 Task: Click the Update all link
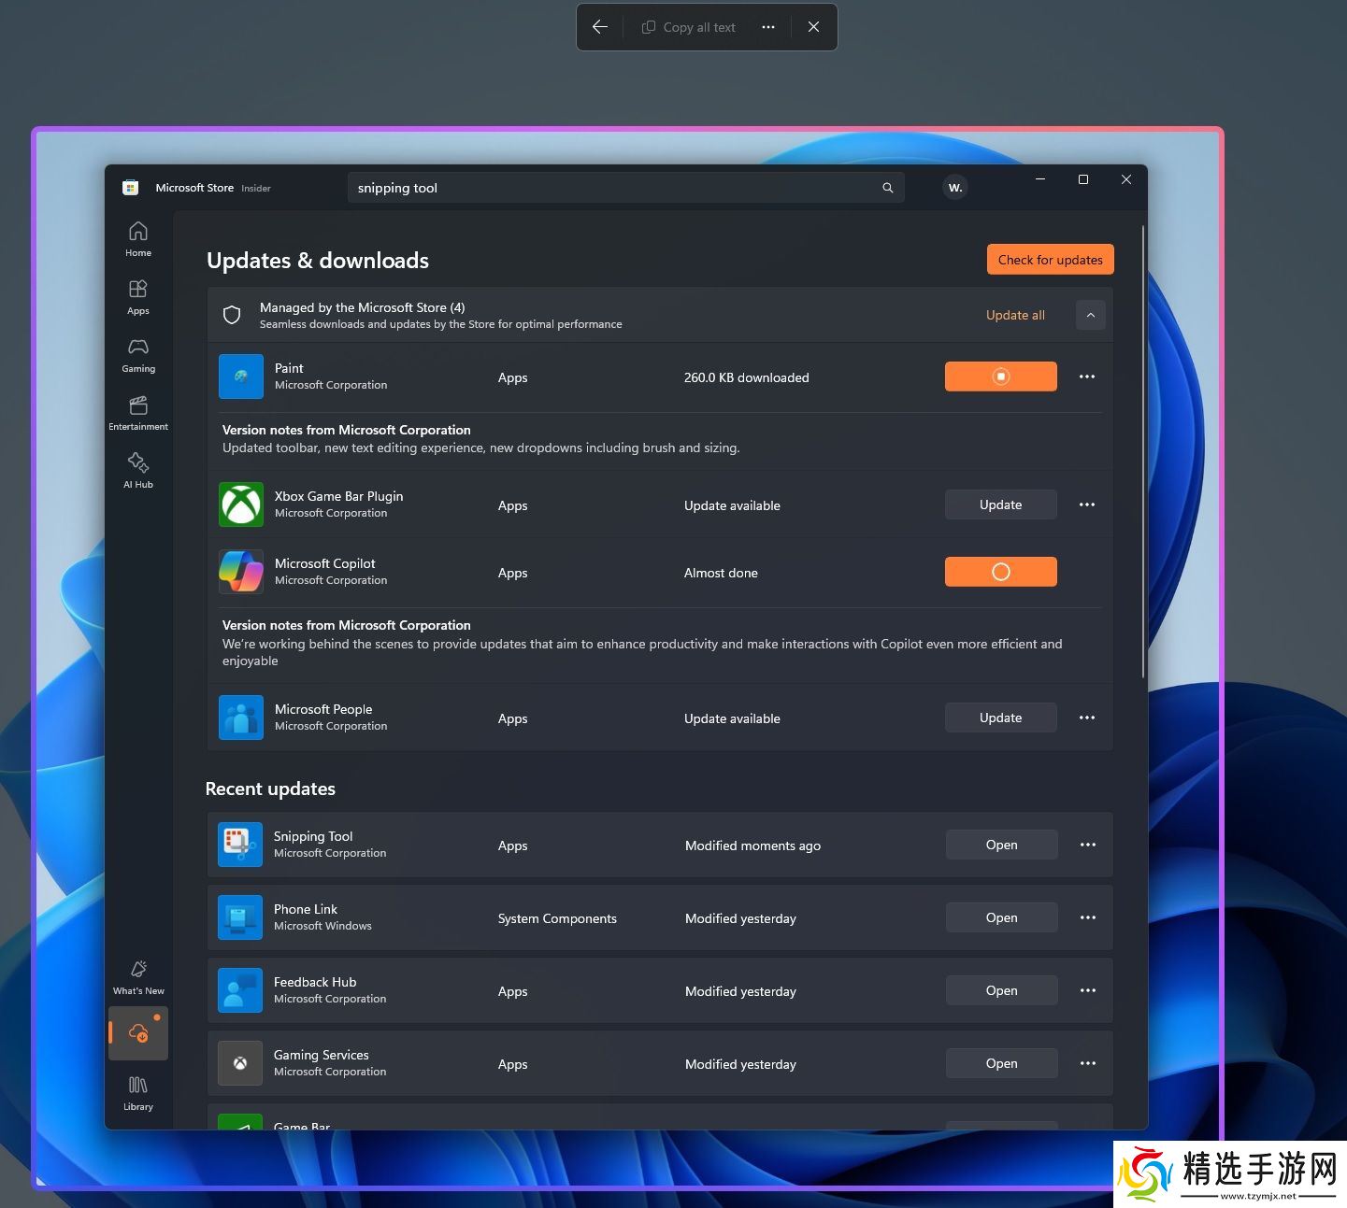click(1015, 315)
